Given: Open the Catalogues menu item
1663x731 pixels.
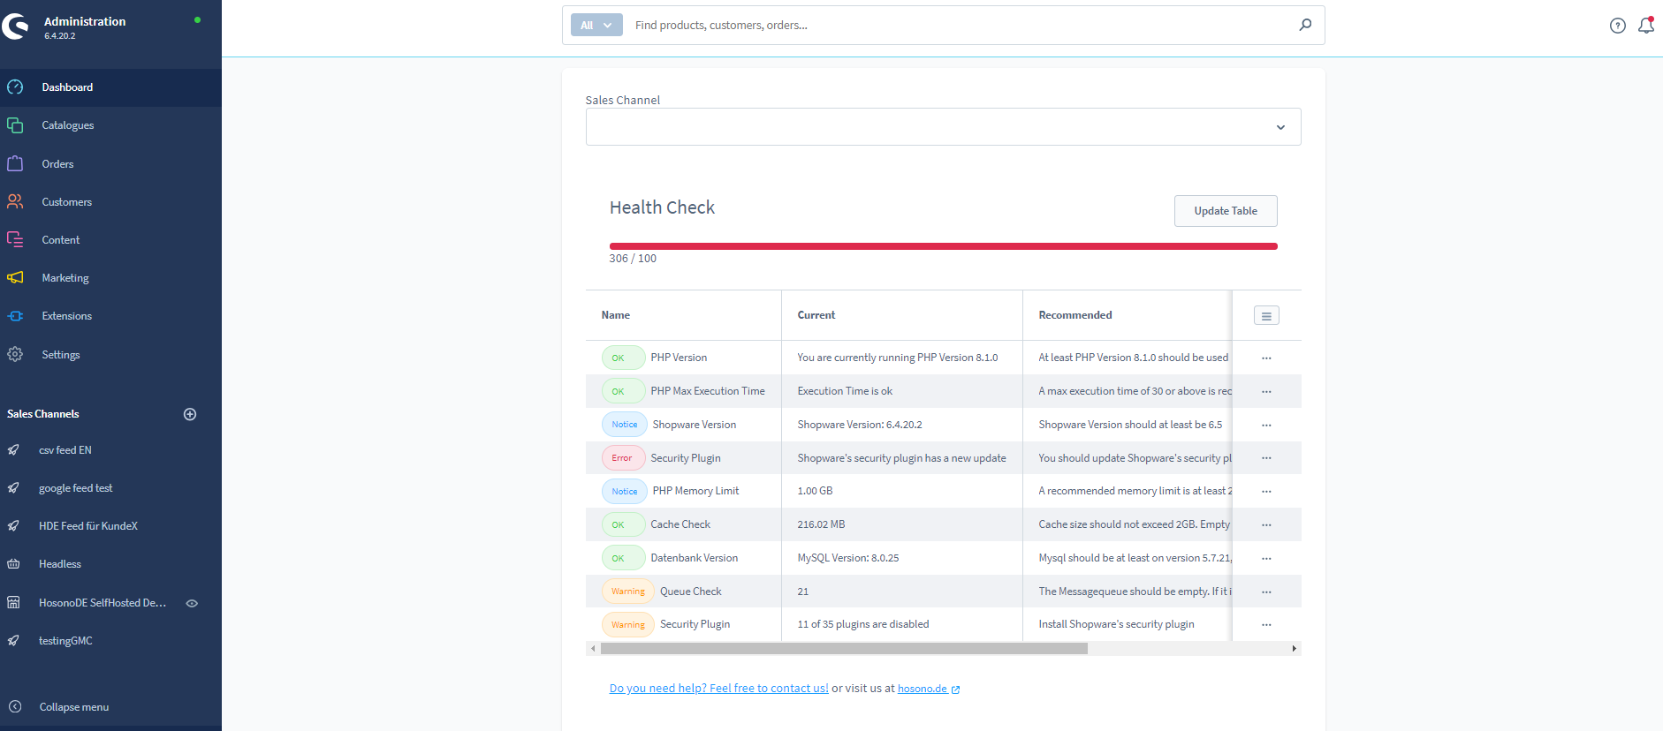Looking at the screenshot, I should point(110,125).
